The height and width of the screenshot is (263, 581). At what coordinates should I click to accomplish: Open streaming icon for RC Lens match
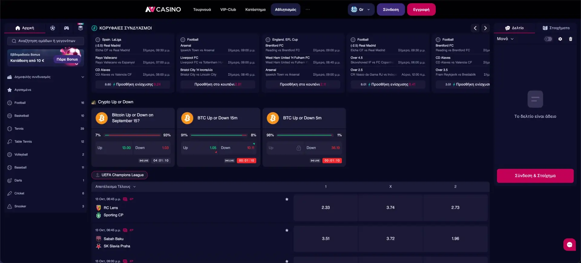pyautogui.click(x=125, y=199)
